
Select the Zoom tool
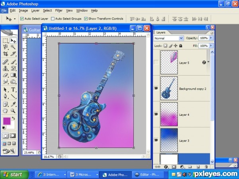click(x=13, y=111)
